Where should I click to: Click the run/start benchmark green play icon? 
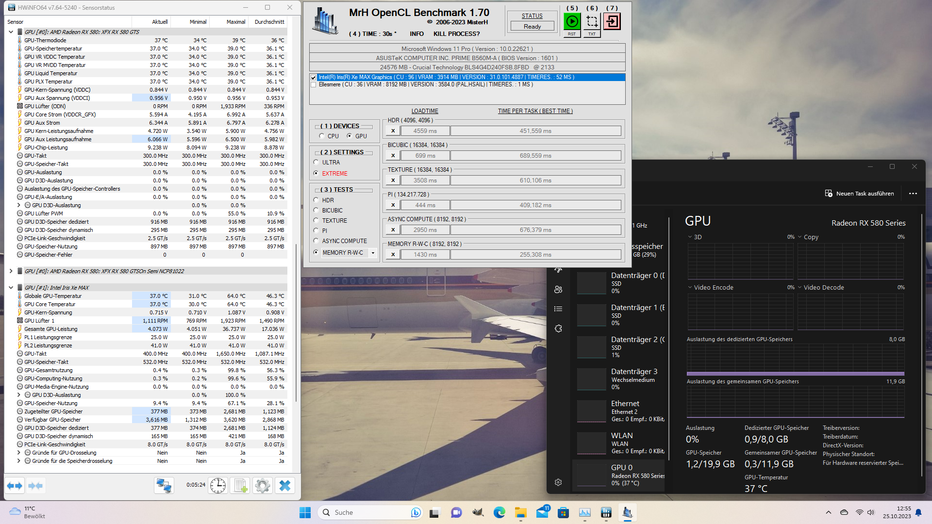click(x=572, y=20)
